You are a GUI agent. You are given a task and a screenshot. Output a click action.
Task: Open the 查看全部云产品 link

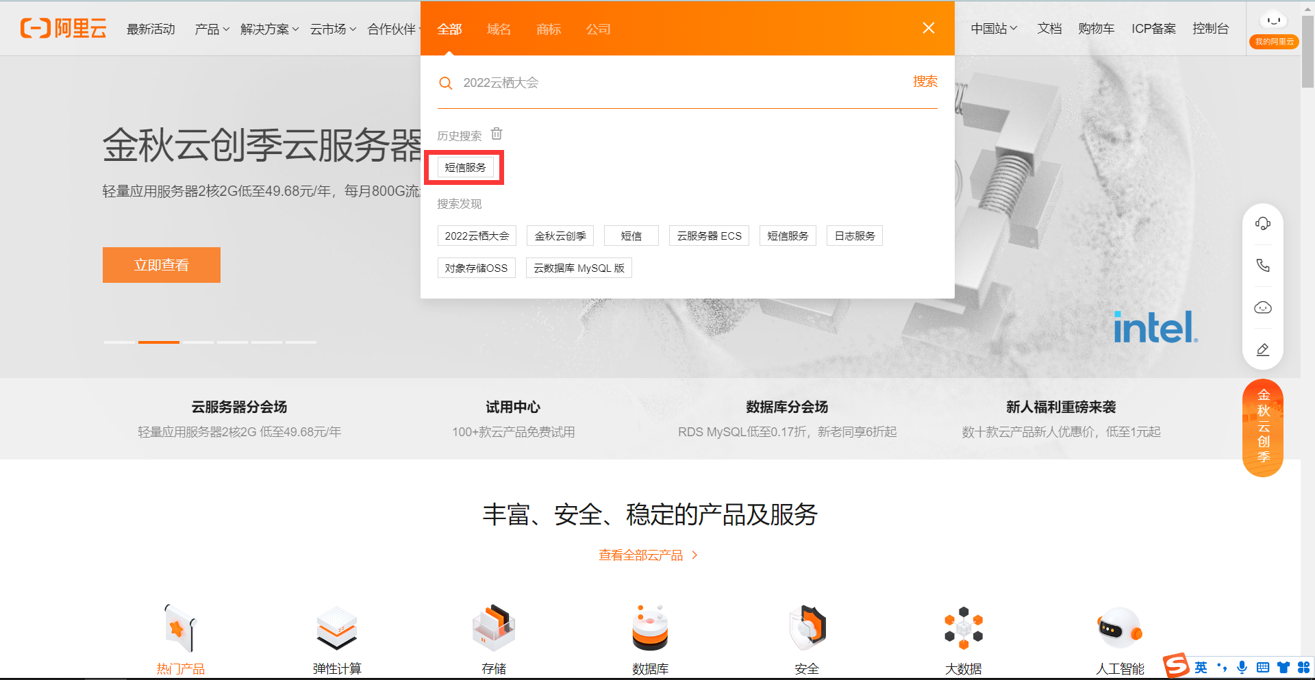pos(648,555)
